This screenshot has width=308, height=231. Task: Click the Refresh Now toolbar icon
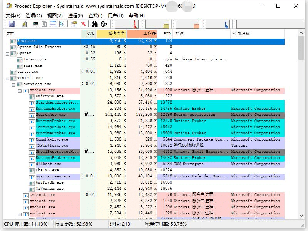coord(24,24)
